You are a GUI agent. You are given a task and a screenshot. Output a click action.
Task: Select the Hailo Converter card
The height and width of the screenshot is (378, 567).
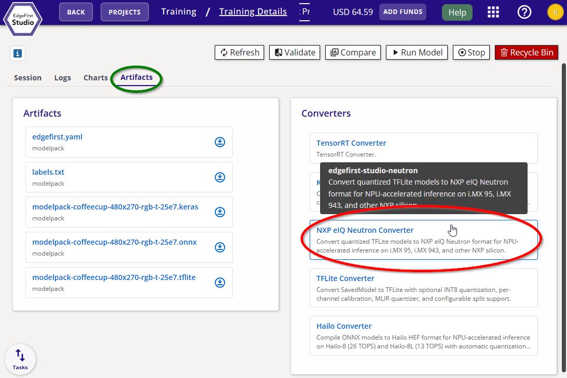pos(423,335)
